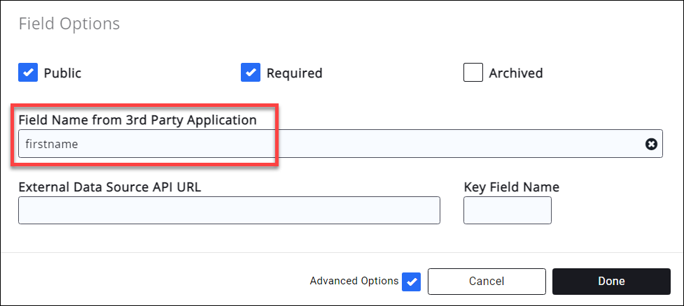Click the "Archived" label text
Viewport: 684px width, 306px height.
[515, 73]
